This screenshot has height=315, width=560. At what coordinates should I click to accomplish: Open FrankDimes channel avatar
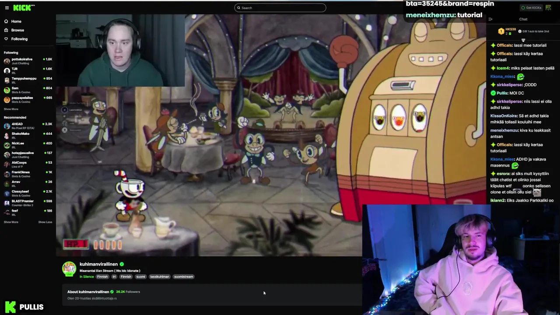point(7,174)
